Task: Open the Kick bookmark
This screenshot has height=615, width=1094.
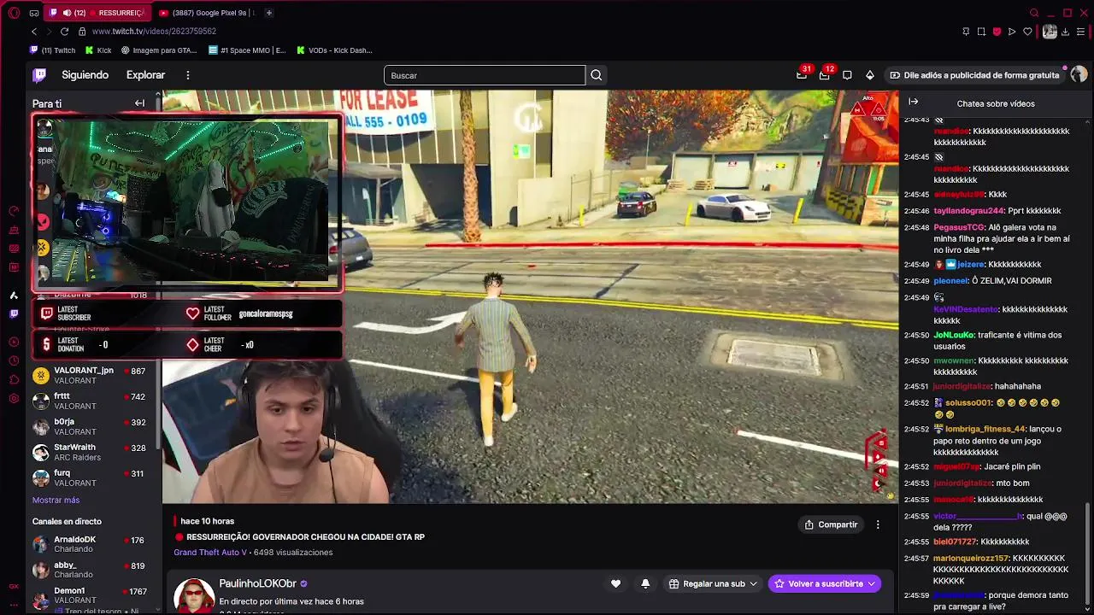Action: [98, 50]
